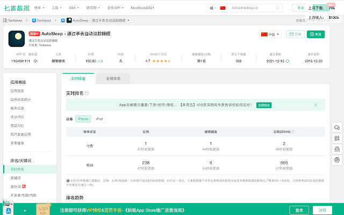The image size is (344, 215).
Task: Click the 七麦数据 site logo
Action: pos(17,8)
